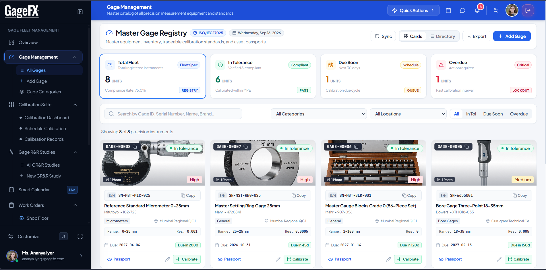Viewport: 546px width, 270px height.
Task: Edit Reference Standard Micrometer with pencil icon
Action: click(x=168, y=259)
